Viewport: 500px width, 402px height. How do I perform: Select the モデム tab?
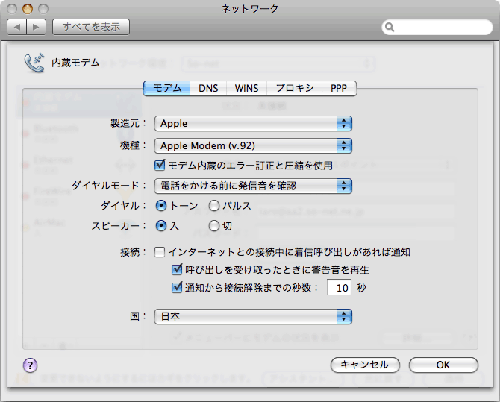pyautogui.click(x=166, y=88)
